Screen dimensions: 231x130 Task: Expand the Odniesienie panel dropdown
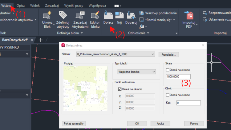click(x=148, y=33)
